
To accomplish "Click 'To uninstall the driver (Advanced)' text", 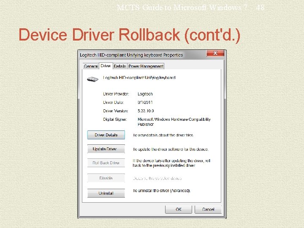I will tap(162, 191).
